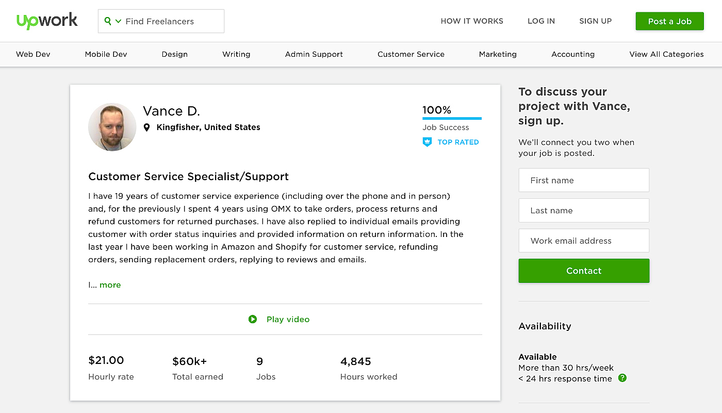
Task: Click the location pin beside Kingfisher
Action: [146, 127]
